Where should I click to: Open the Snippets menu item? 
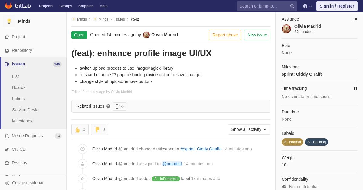click(86, 6)
